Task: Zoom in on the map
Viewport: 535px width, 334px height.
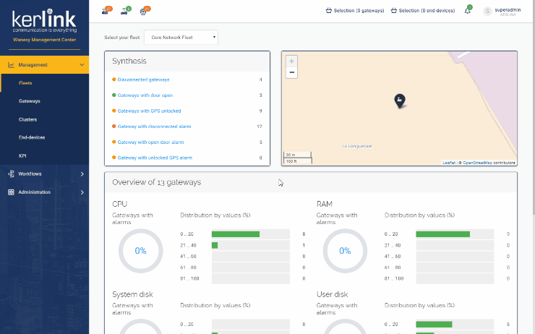Action: 291,61
